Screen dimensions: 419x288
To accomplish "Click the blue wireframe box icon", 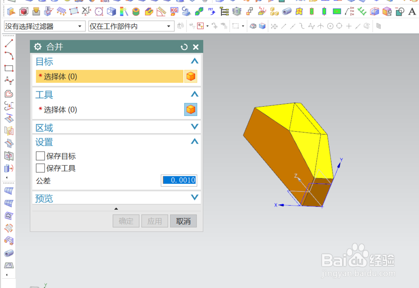I will click(111, 11).
